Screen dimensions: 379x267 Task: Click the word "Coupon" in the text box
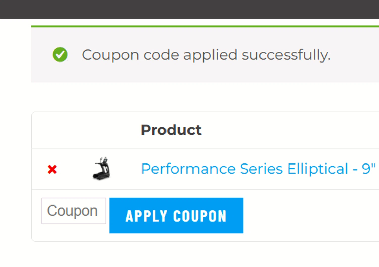72,211
